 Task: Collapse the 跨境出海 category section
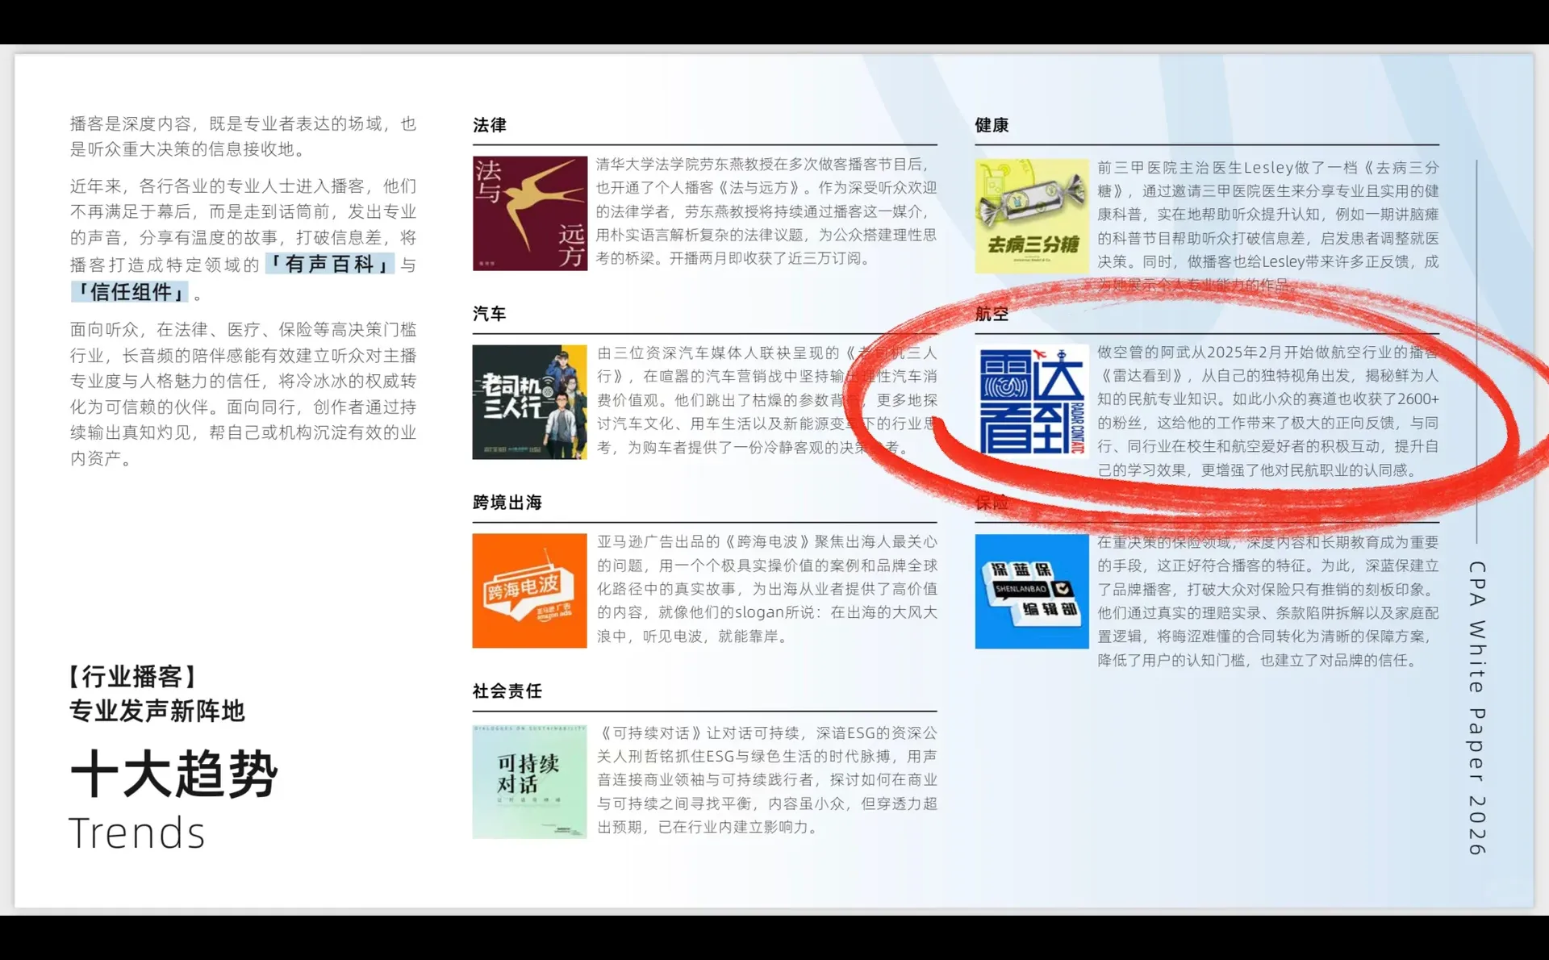point(507,502)
